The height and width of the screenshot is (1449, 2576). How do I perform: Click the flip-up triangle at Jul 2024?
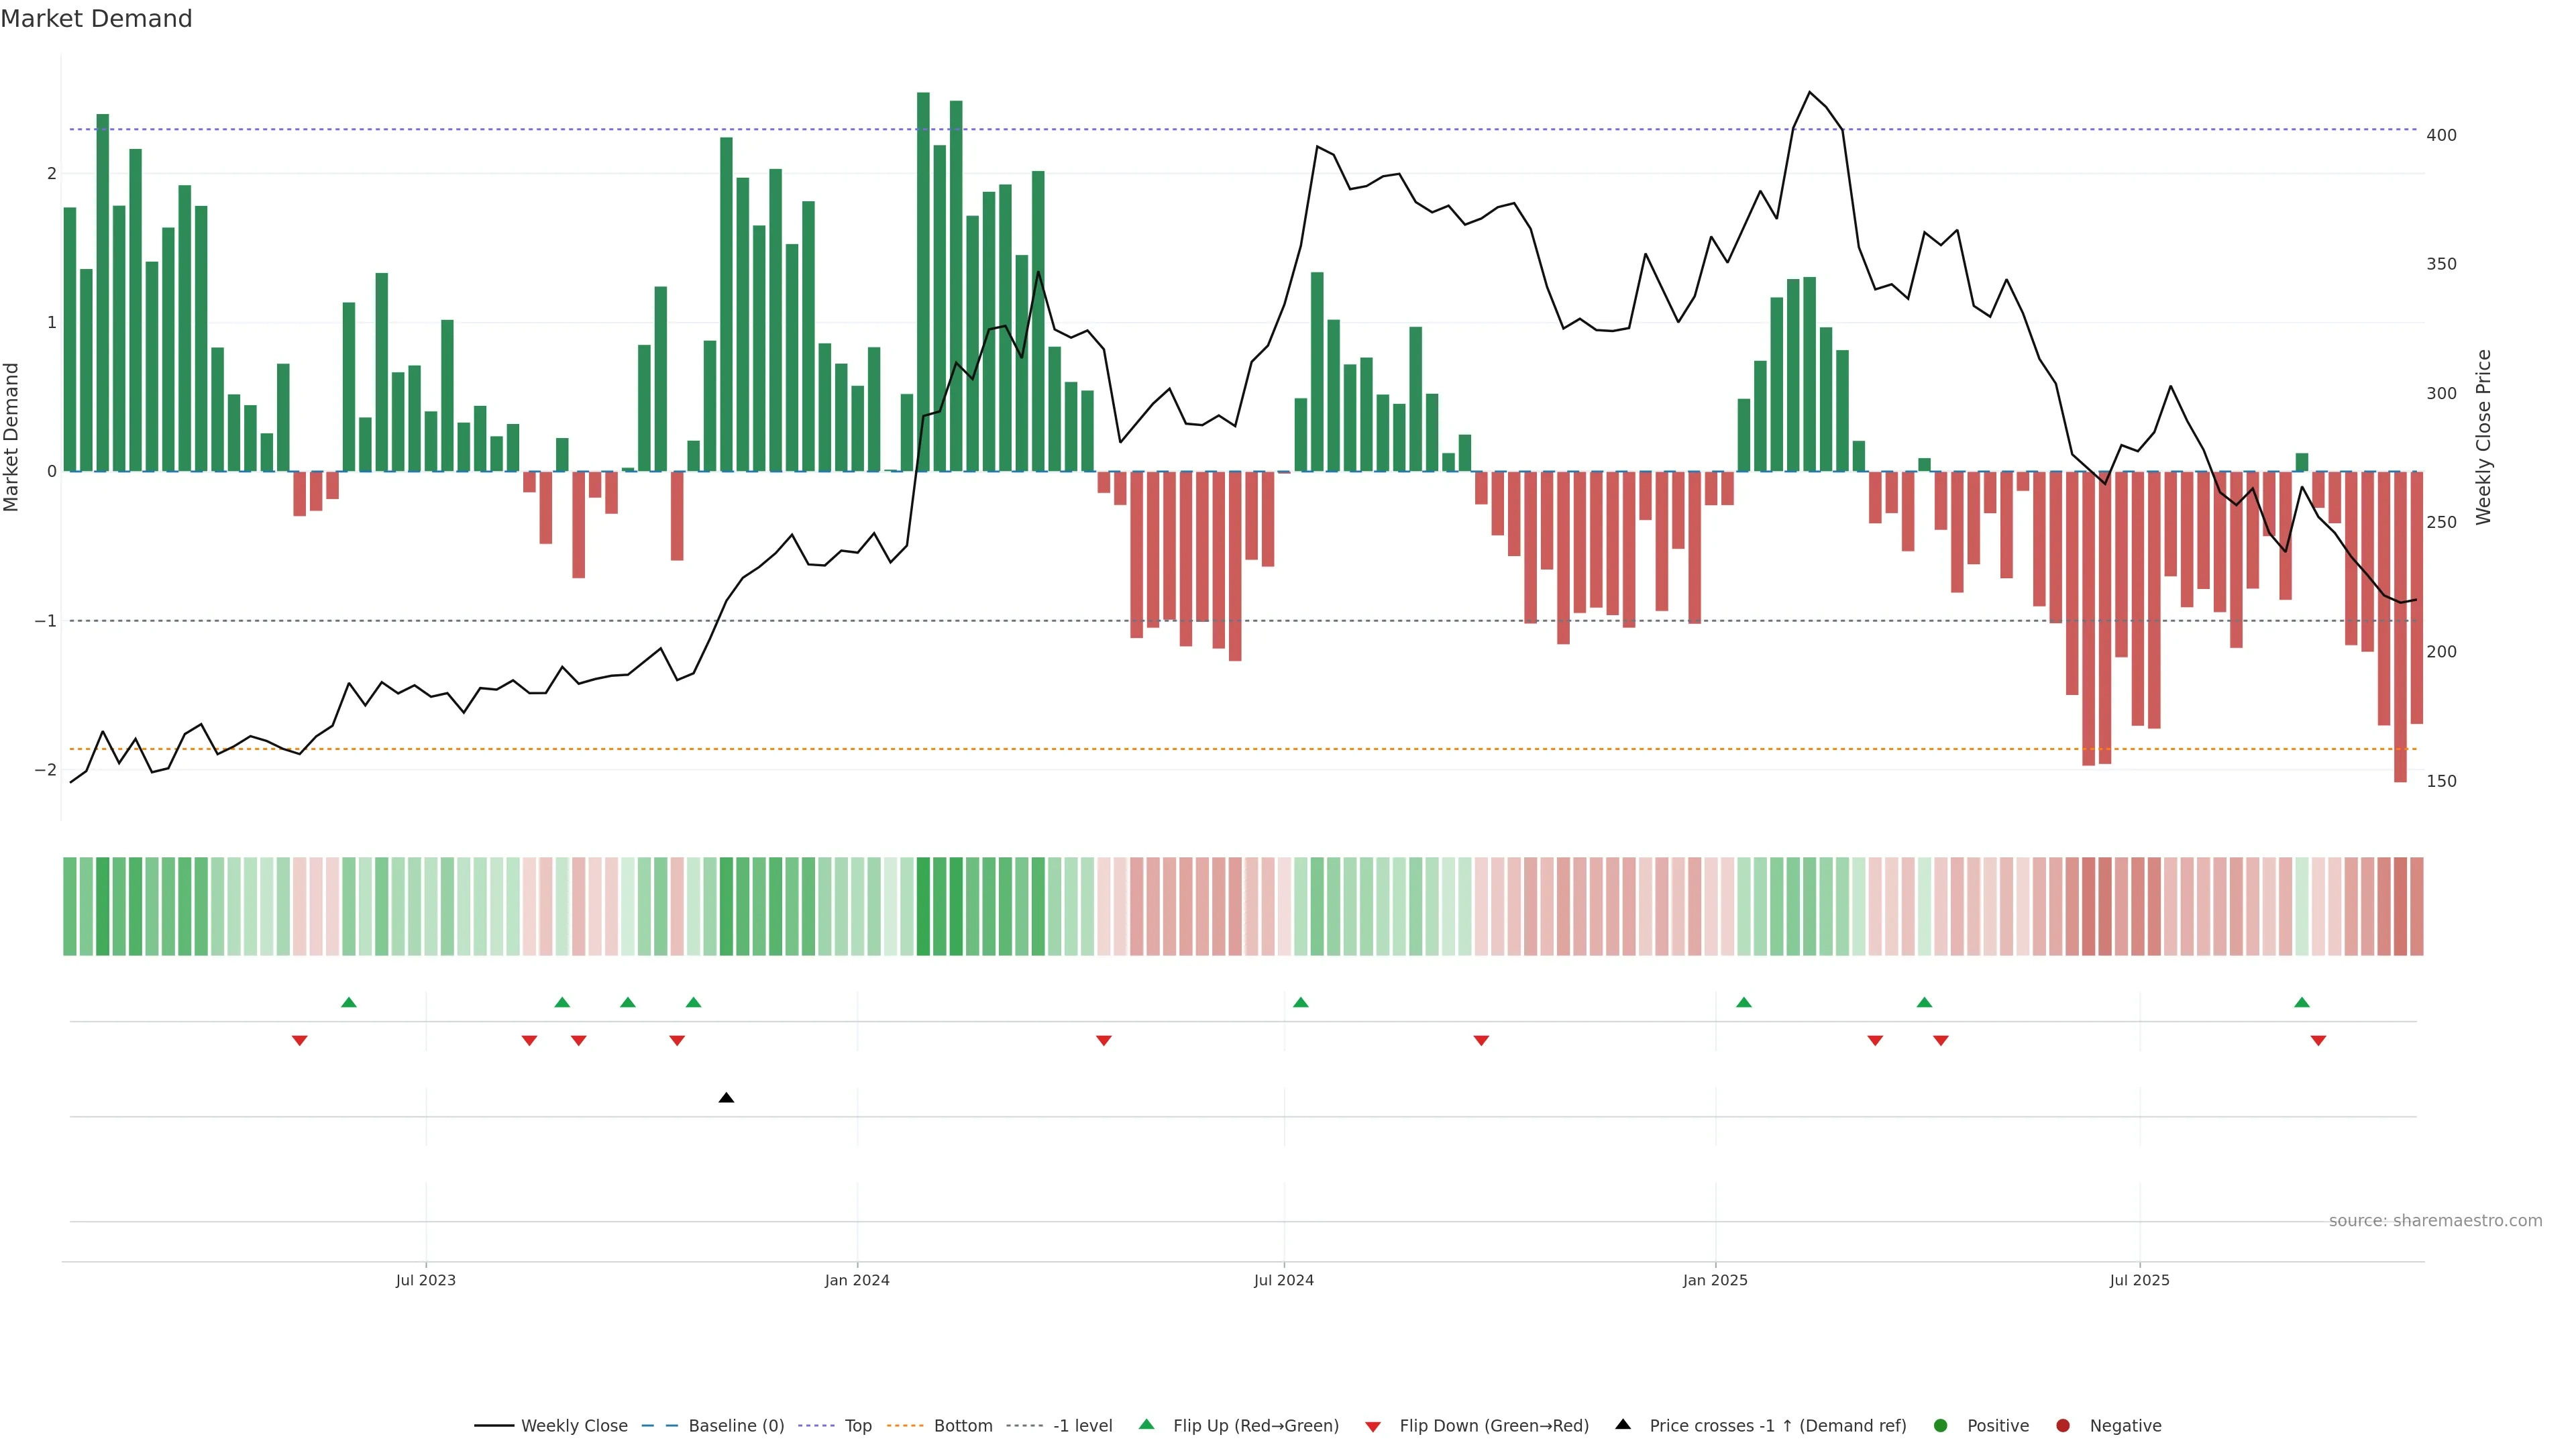[x=1301, y=1002]
